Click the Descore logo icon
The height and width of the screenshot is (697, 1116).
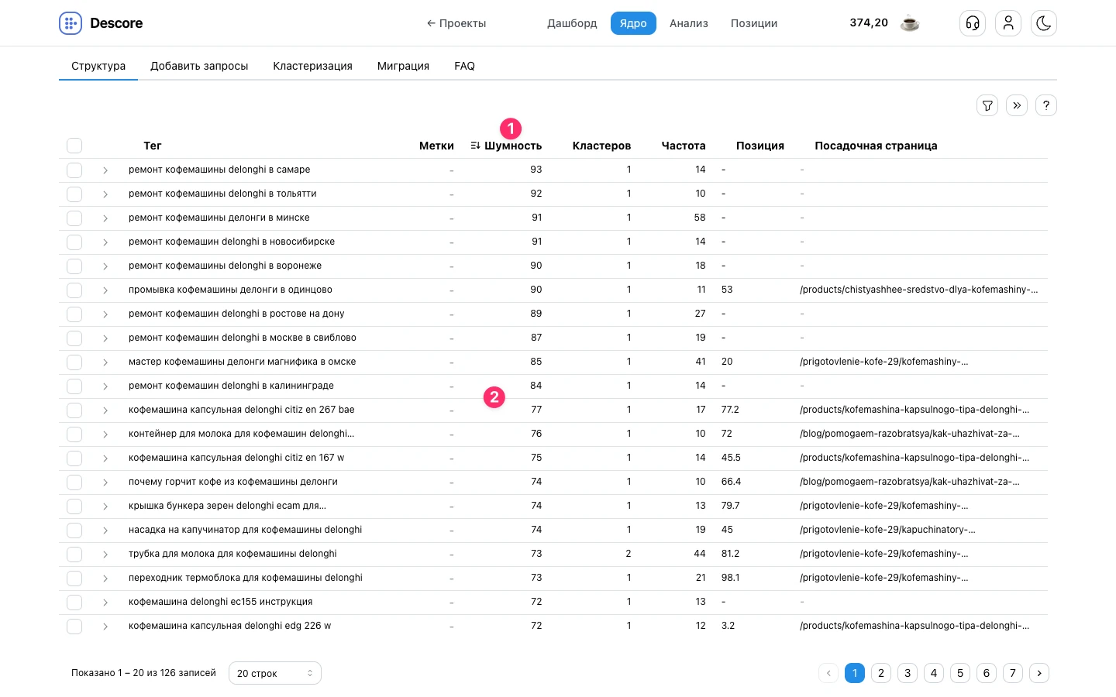pyautogui.click(x=71, y=23)
